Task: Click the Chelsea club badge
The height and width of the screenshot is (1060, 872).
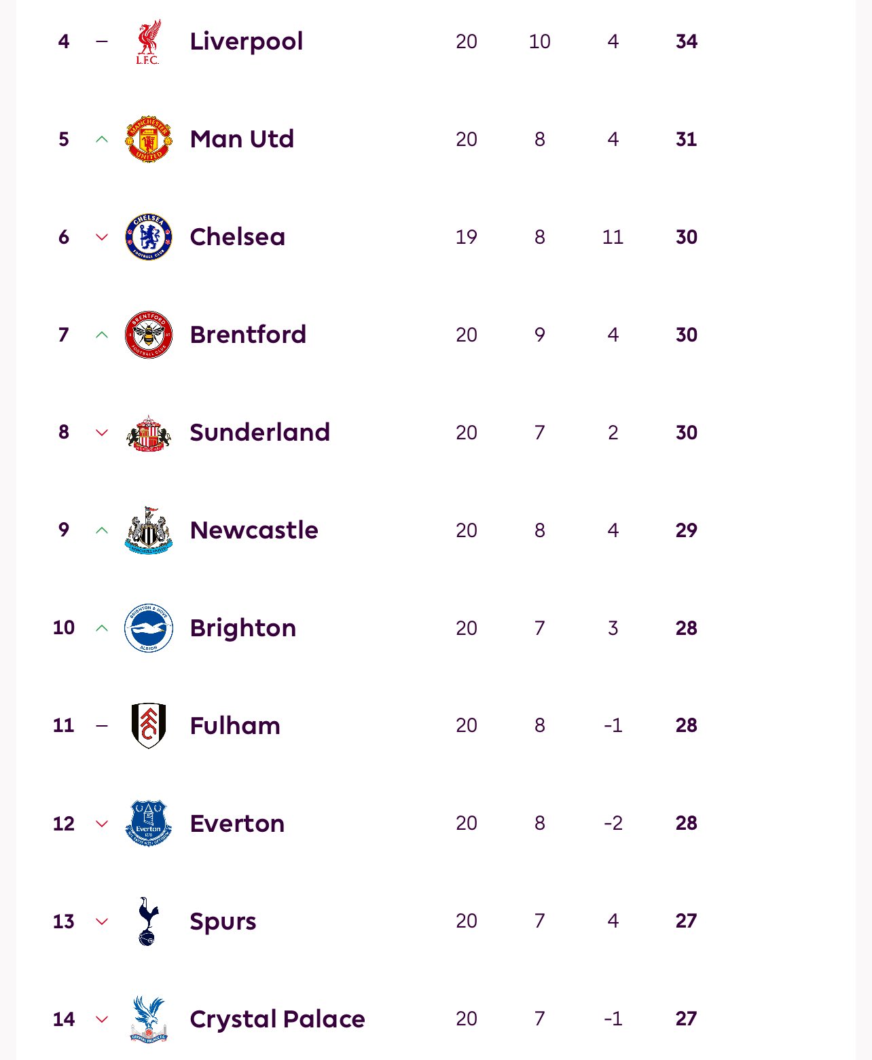Action: coord(149,237)
